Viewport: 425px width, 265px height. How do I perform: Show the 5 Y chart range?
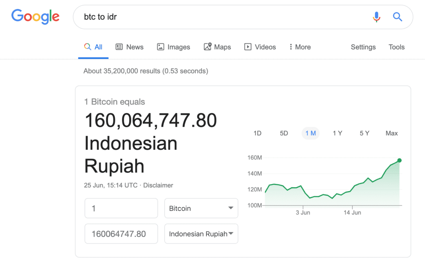pyautogui.click(x=365, y=133)
